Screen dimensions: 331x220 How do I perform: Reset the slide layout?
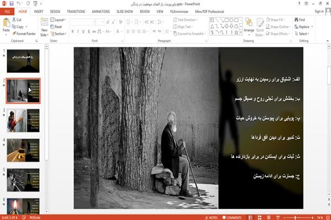point(56,26)
